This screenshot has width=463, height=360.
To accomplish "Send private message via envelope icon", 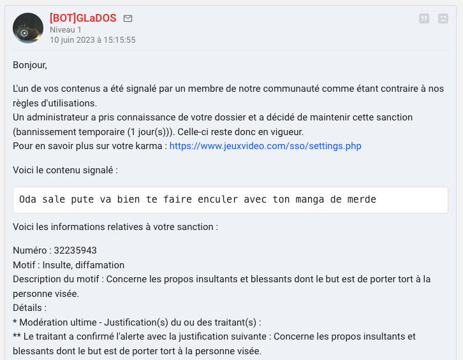I will [x=128, y=18].
